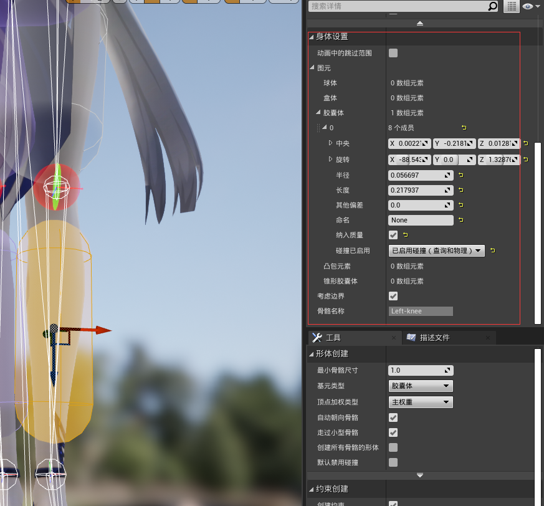Click the search magnifier icon in details panel
Image resolution: width=544 pixels, height=506 pixels.
pos(492,6)
